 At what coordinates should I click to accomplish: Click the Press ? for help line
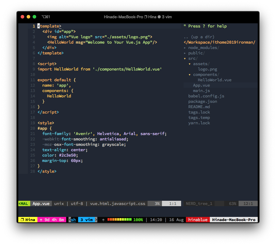(205, 26)
